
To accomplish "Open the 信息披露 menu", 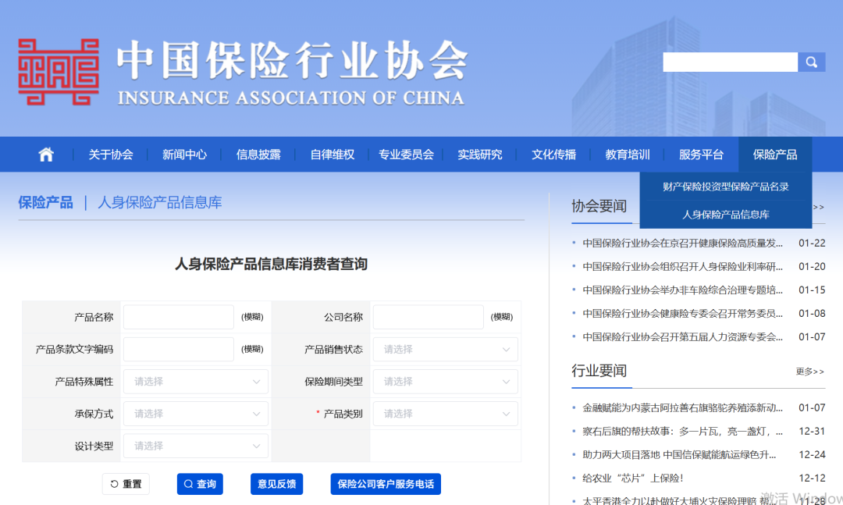I will (x=258, y=155).
